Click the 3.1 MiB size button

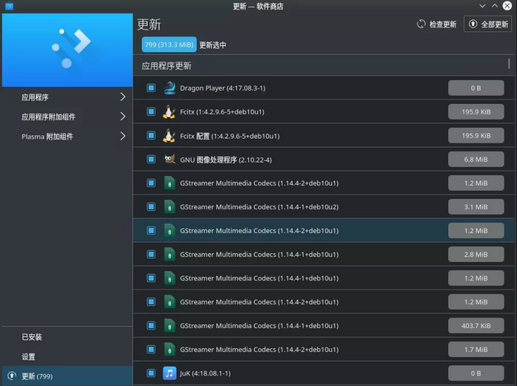click(476, 207)
